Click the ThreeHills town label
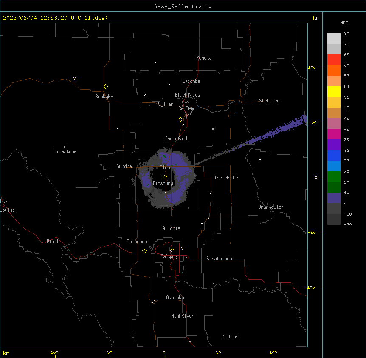 (x=227, y=178)
